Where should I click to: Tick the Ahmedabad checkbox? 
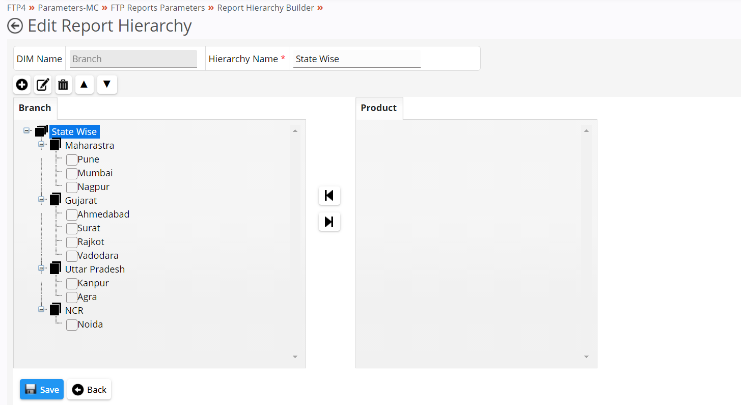(72, 214)
